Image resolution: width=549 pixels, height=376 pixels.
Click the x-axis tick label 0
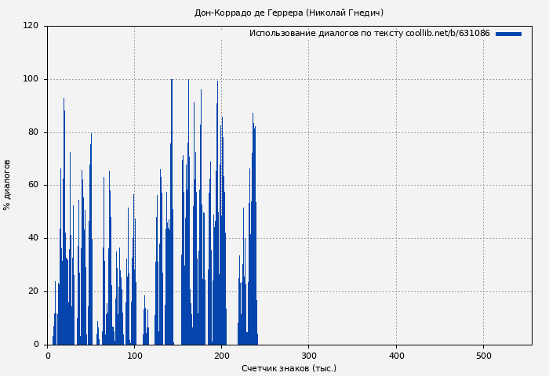tap(48, 356)
